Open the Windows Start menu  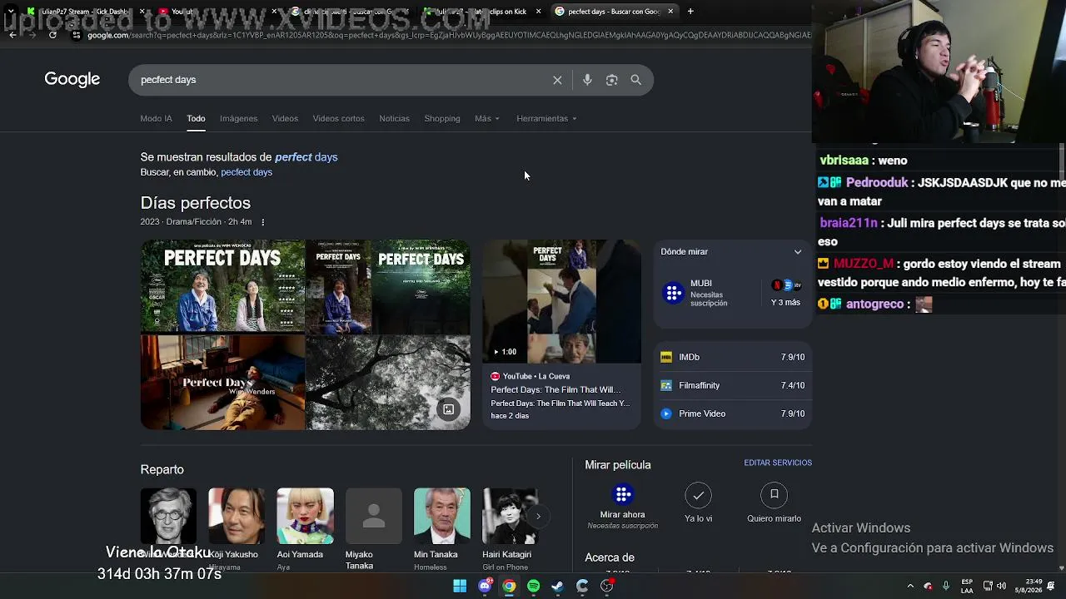tap(460, 587)
